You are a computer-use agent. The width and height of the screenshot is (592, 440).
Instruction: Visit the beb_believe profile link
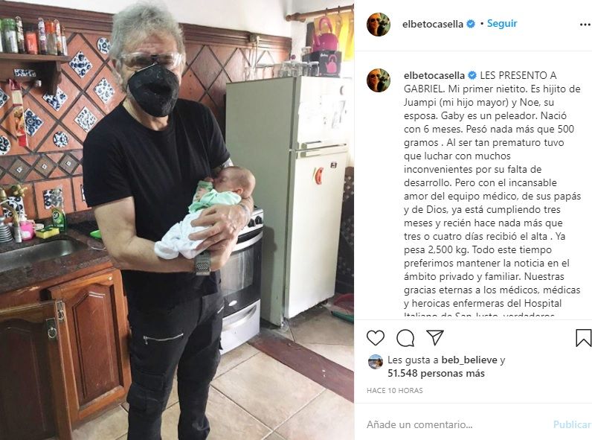[x=469, y=360]
